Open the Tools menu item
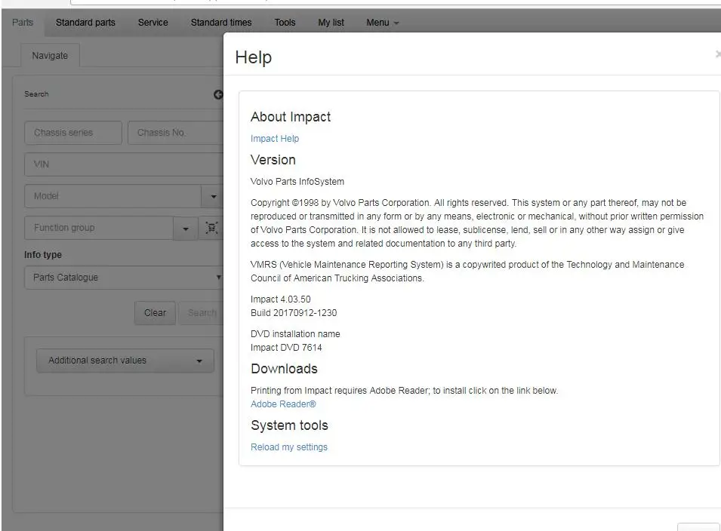Viewport: 721px width, 531px height. click(x=285, y=23)
